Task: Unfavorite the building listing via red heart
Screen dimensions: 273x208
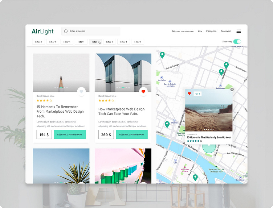Action: (x=143, y=92)
